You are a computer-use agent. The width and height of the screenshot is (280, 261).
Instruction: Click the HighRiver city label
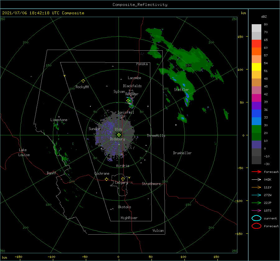(129, 218)
